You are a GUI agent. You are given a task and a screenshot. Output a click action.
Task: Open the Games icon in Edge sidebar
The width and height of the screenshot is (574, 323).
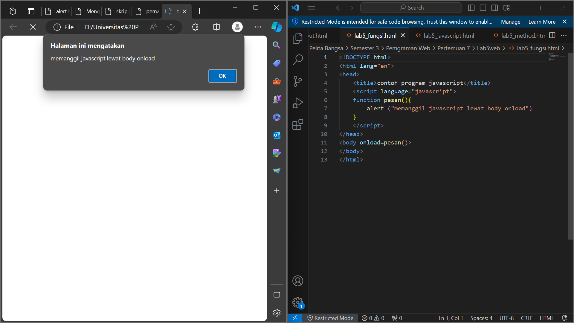click(277, 99)
